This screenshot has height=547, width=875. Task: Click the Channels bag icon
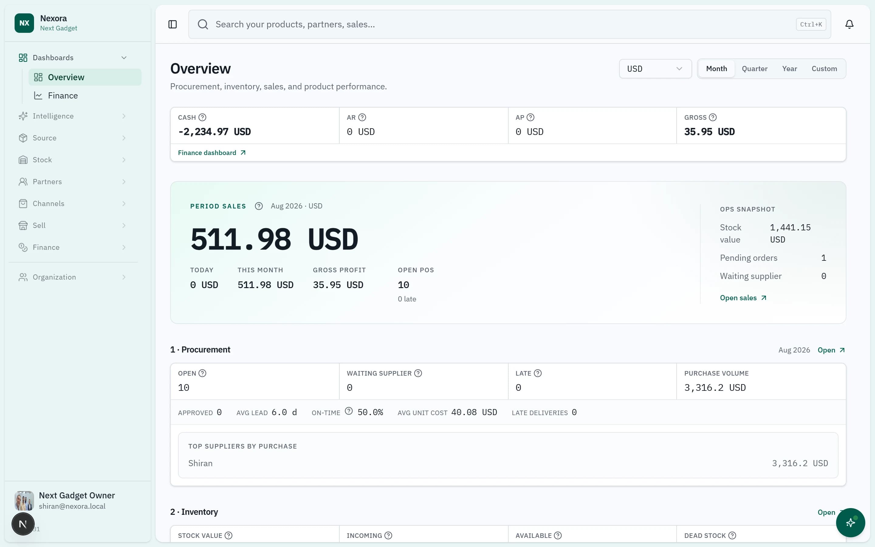(23, 204)
